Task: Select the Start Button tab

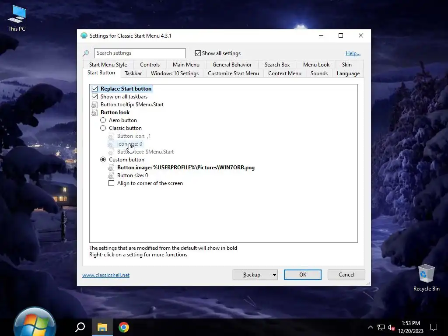Action: point(101,73)
